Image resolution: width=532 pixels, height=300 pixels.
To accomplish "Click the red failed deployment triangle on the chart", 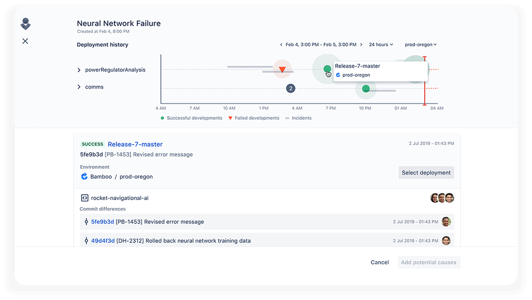I will point(283,69).
